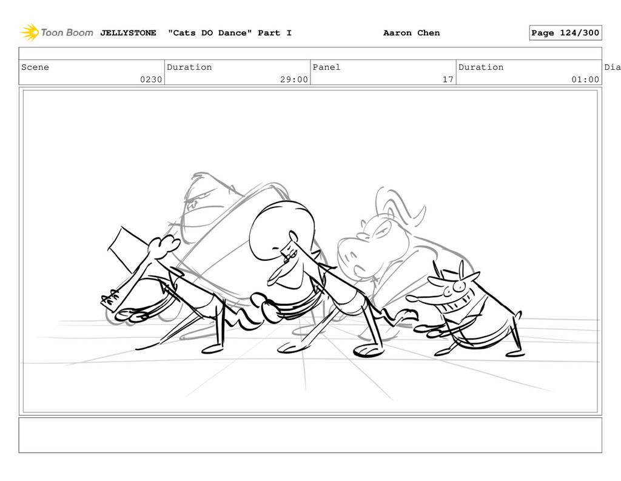621x481 pixels.
Task: Select scene number 0230
Action: tap(151, 79)
